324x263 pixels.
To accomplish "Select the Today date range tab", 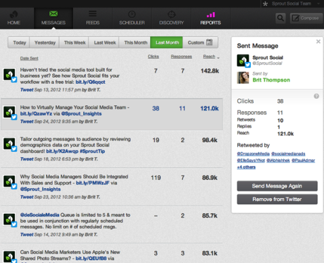I will [x=19, y=42].
